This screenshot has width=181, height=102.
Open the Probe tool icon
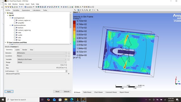(82, 7)
